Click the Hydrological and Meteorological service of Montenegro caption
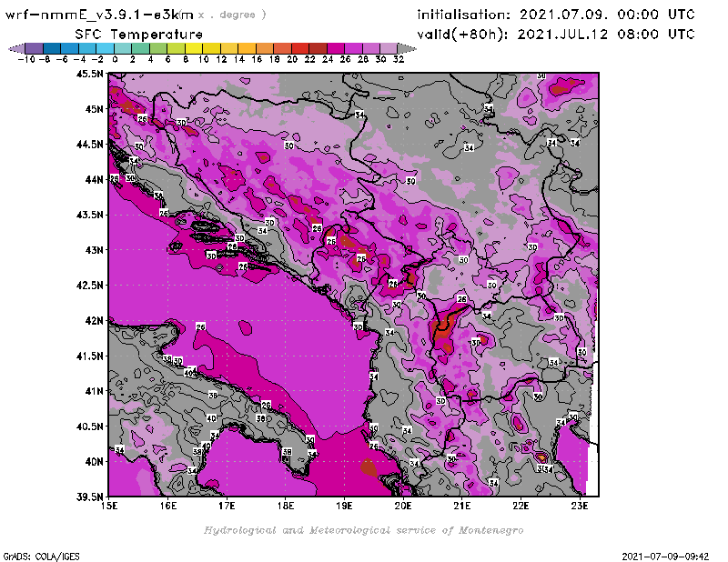Screen dimensions: 728x562 click(x=363, y=530)
